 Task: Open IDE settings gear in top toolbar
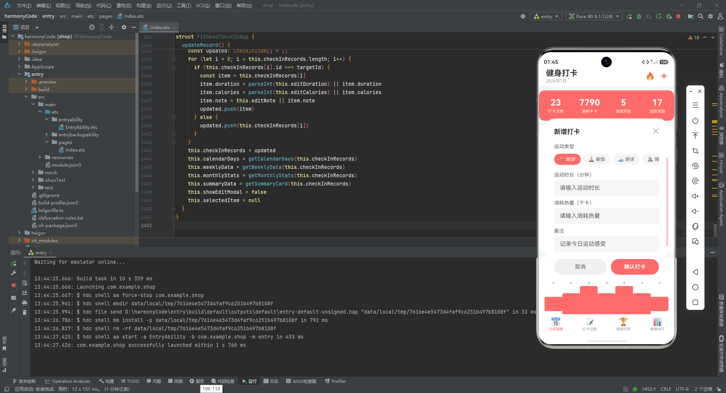coord(710,16)
